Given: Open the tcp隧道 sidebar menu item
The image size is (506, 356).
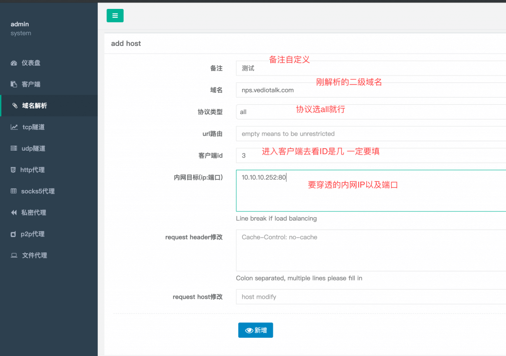Looking at the screenshot, I should tap(33, 127).
